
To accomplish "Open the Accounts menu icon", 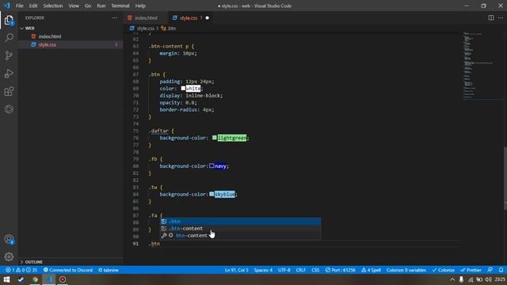I will coord(9,239).
